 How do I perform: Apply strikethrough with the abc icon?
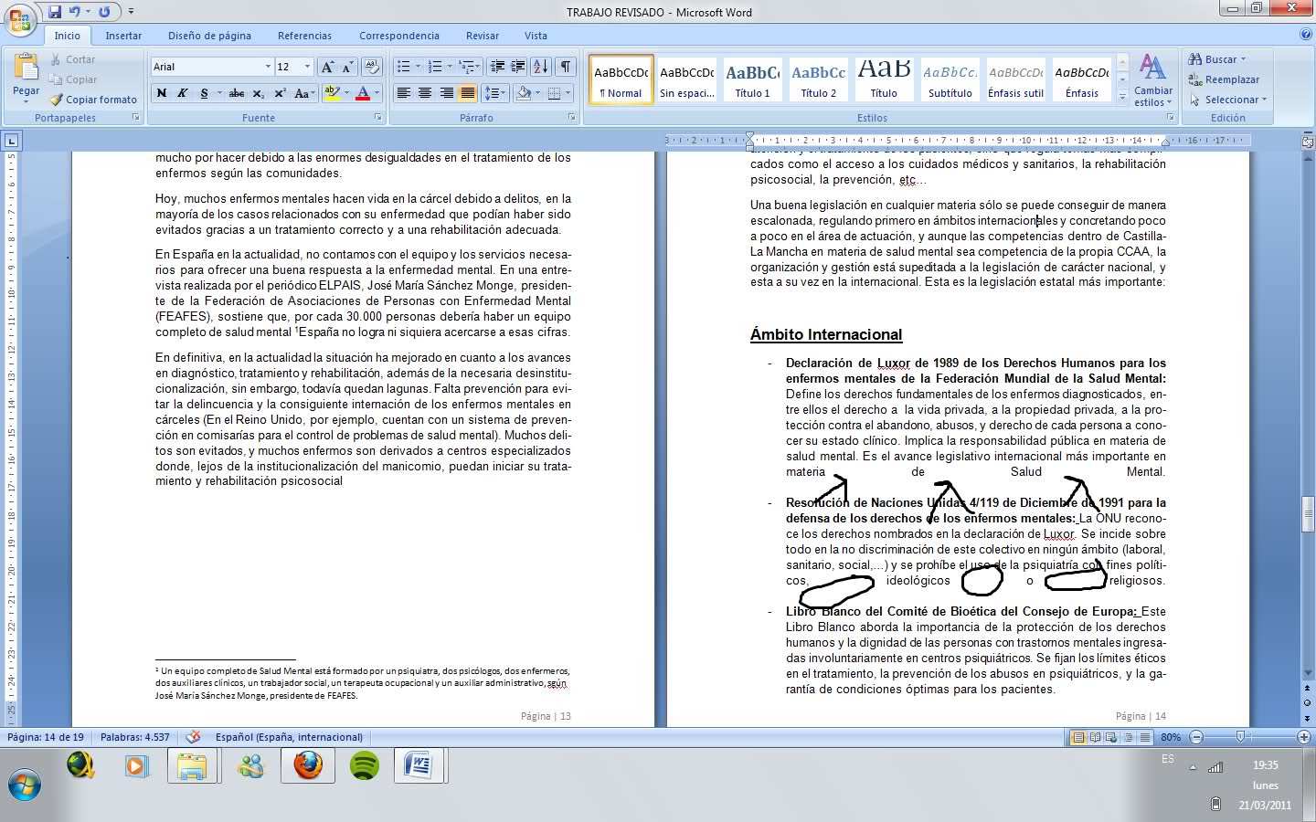(236, 93)
